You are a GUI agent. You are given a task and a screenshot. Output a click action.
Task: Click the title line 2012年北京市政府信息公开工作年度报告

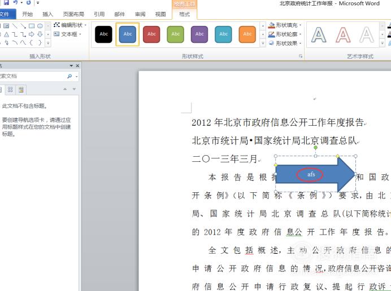(x=277, y=122)
